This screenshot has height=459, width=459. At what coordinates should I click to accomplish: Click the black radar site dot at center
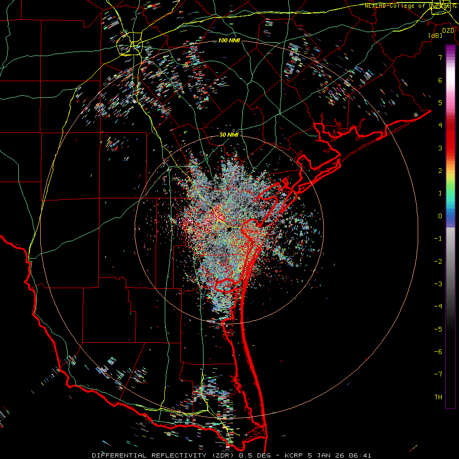click(x=229, y=229)
